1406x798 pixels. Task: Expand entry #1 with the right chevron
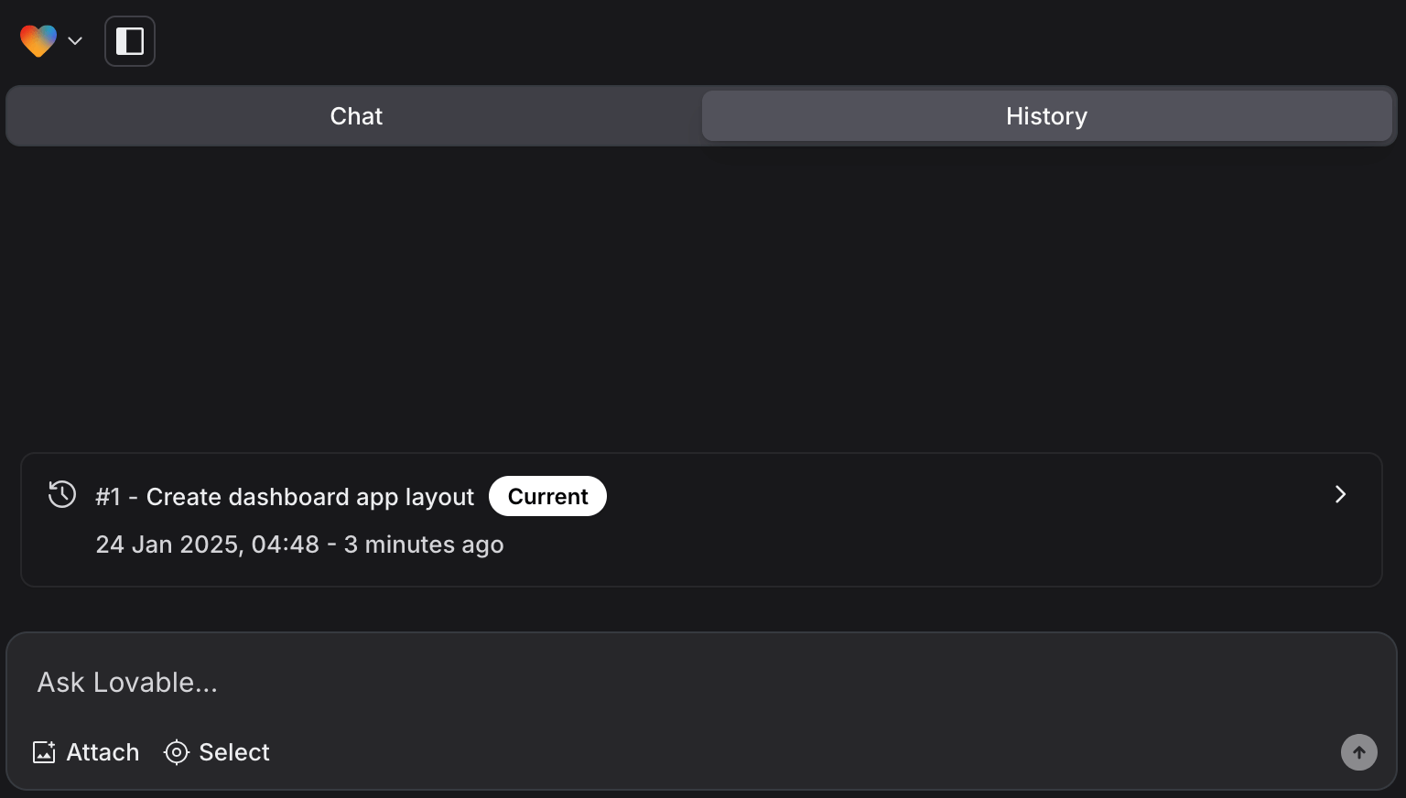(1340, 494)
